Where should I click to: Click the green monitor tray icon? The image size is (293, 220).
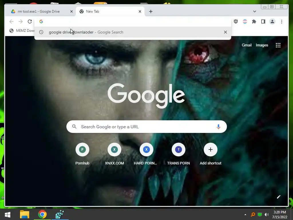tap(260, 215)
